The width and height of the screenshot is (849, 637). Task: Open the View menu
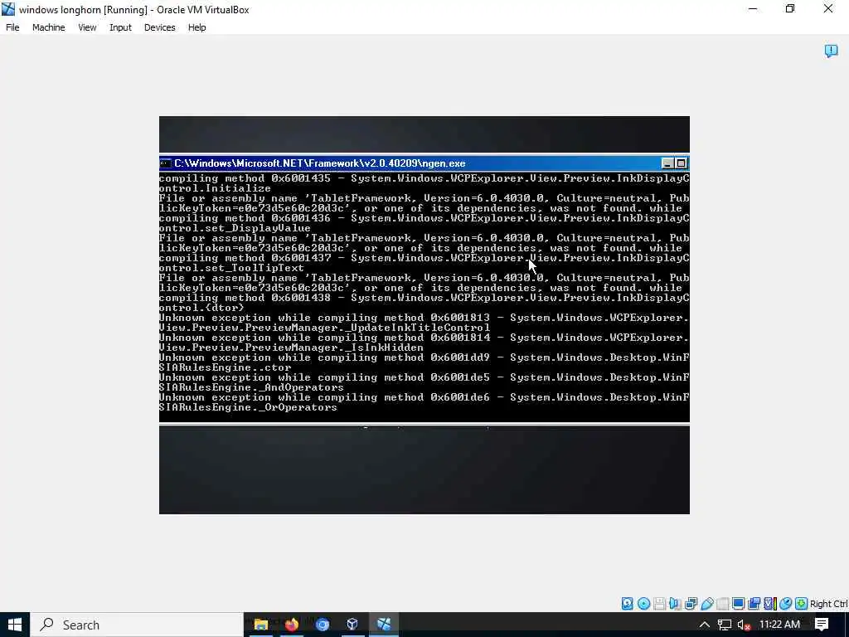click(86, 27)
